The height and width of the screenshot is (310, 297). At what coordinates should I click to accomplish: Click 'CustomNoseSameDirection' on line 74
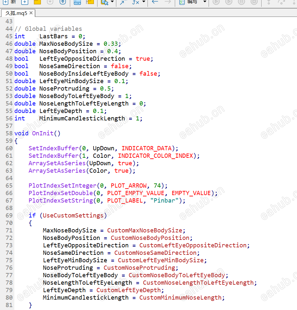(x=155, y=253)
